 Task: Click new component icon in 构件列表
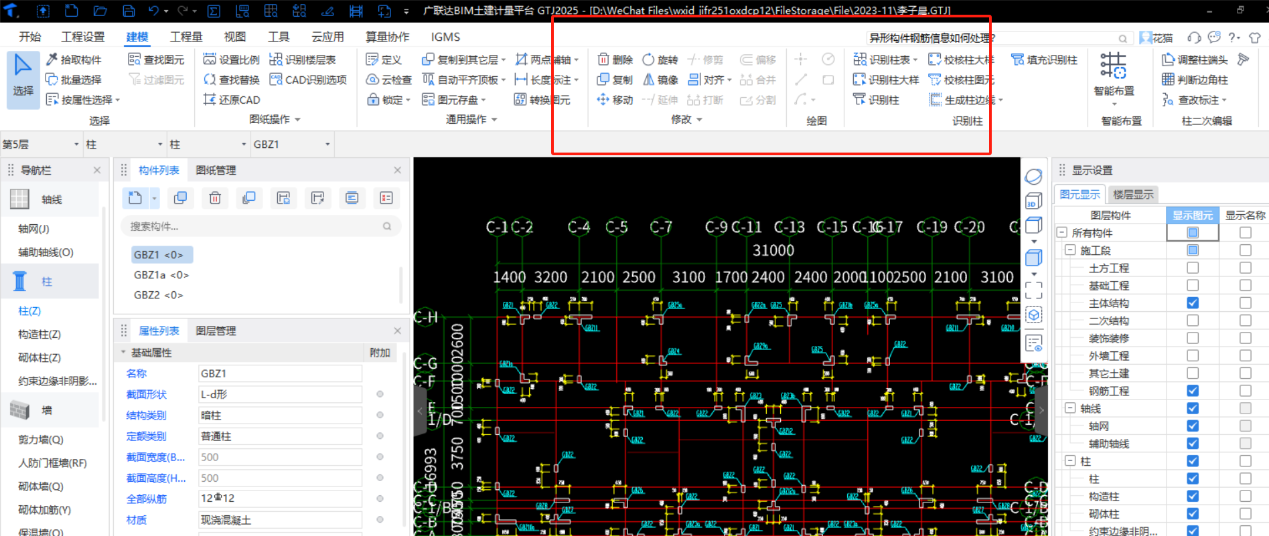[x=135, y=198]
